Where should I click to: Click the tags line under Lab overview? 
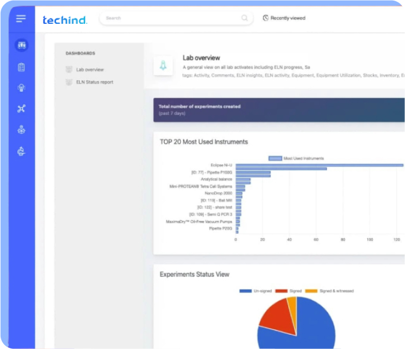(x=294, y=75)
